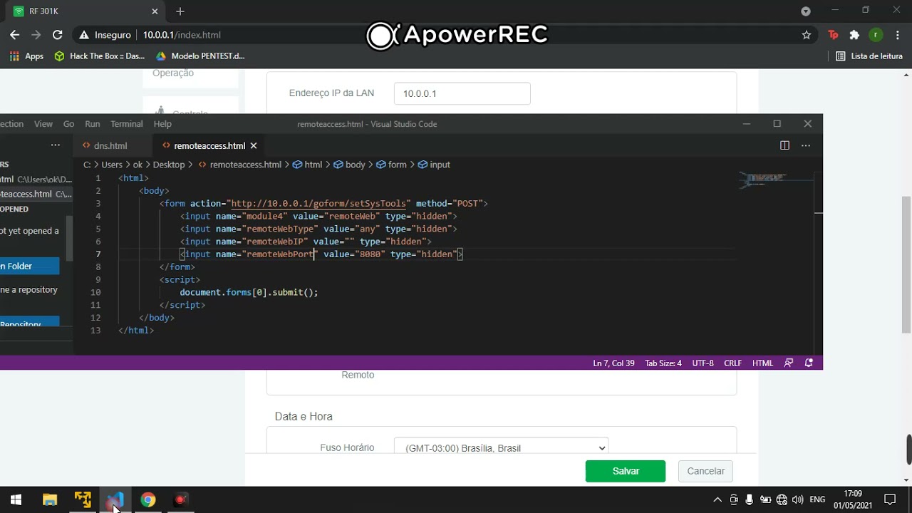Open the Chrome Extensions puzzle icon

(855, 35)
